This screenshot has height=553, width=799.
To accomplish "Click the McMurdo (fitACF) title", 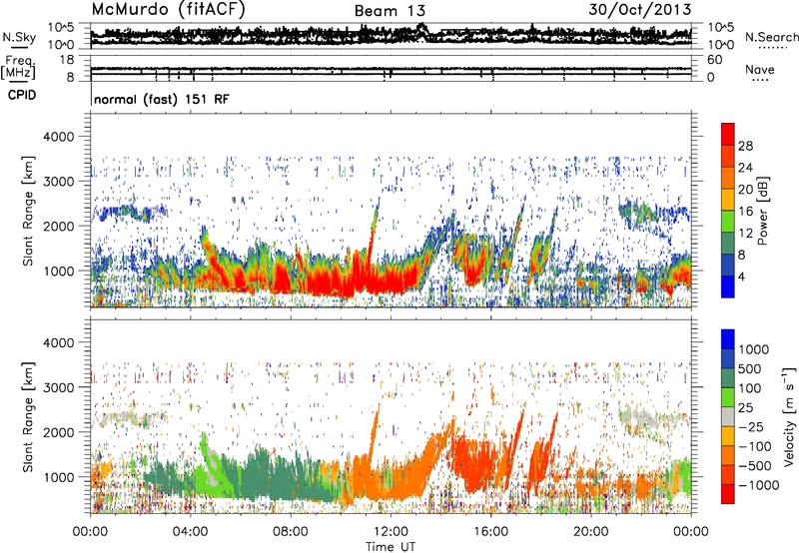I will coord(168,10).
